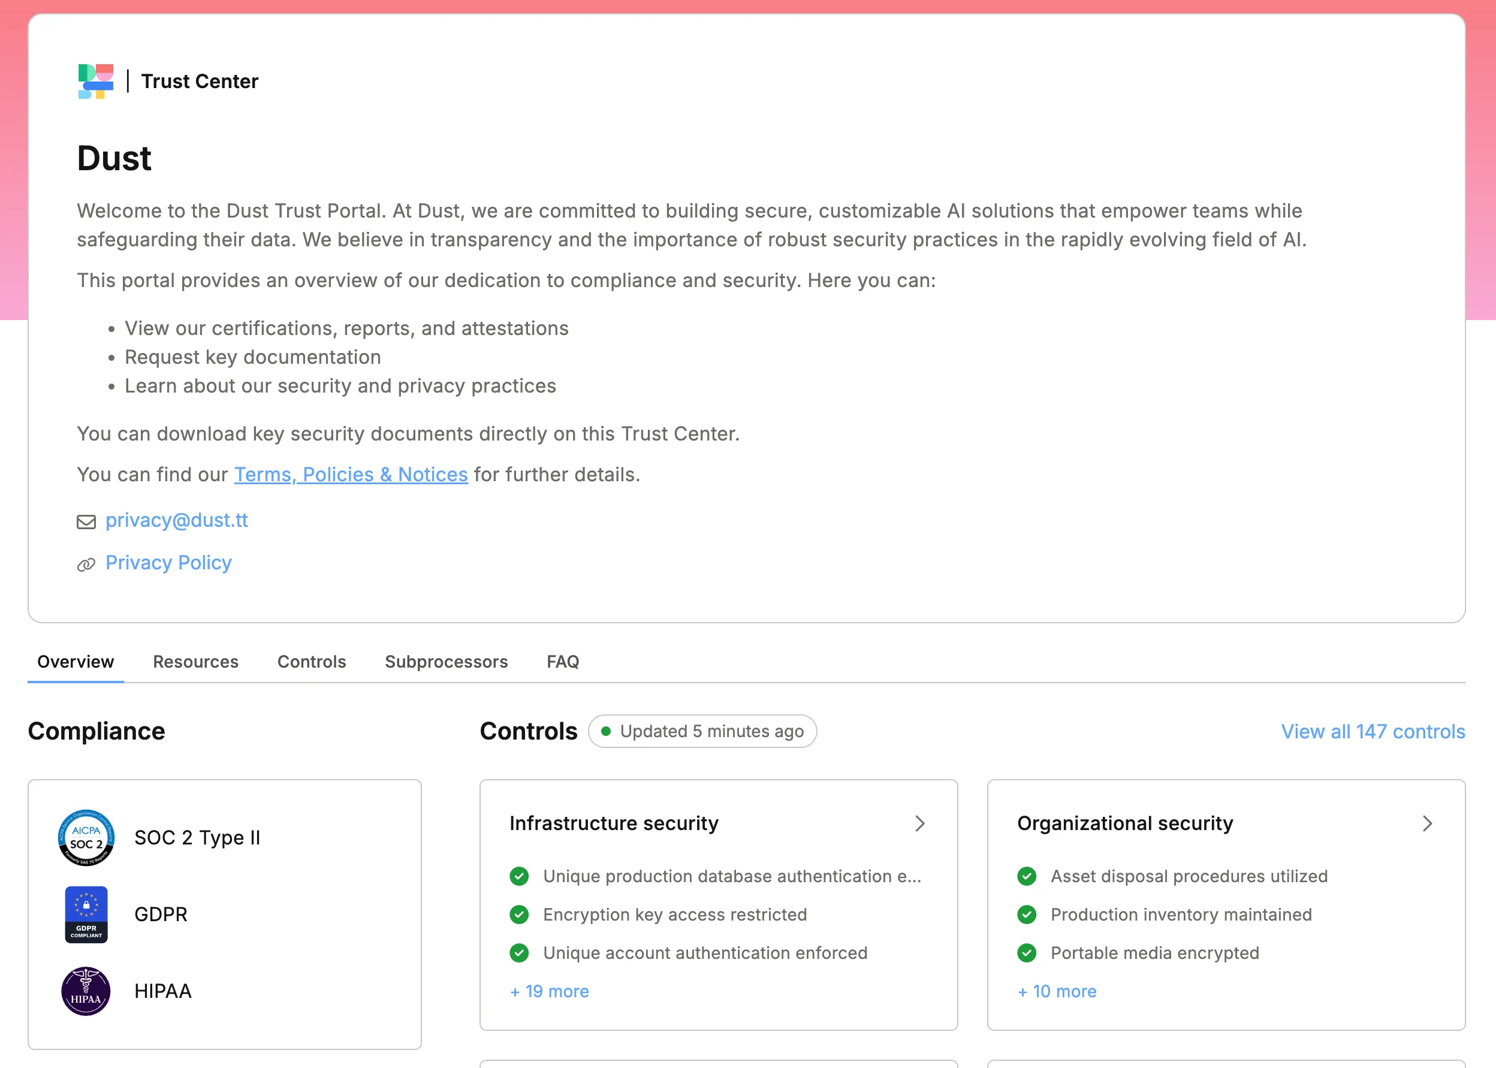Select the GDPR compliance badge

(86, 914)
